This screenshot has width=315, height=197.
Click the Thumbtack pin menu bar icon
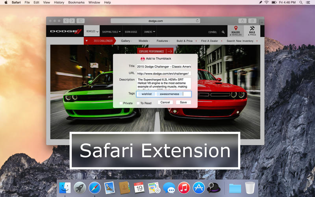260,2
